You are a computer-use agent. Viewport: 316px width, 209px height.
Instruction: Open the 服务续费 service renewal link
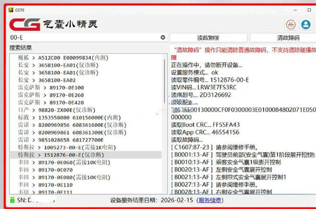(x=210, y=200)
